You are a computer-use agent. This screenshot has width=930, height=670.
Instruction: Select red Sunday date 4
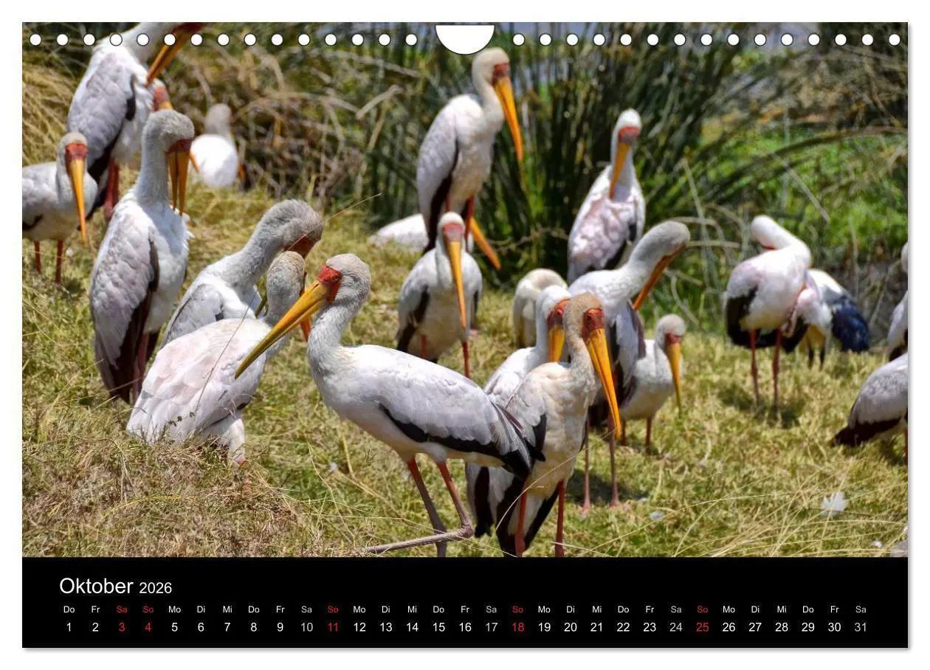click(x=148, y=627)
